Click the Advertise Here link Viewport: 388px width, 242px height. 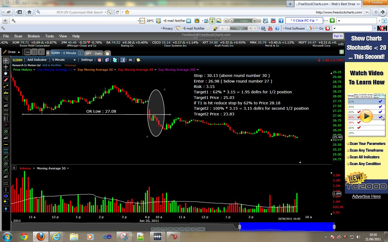tap(366, 196)
